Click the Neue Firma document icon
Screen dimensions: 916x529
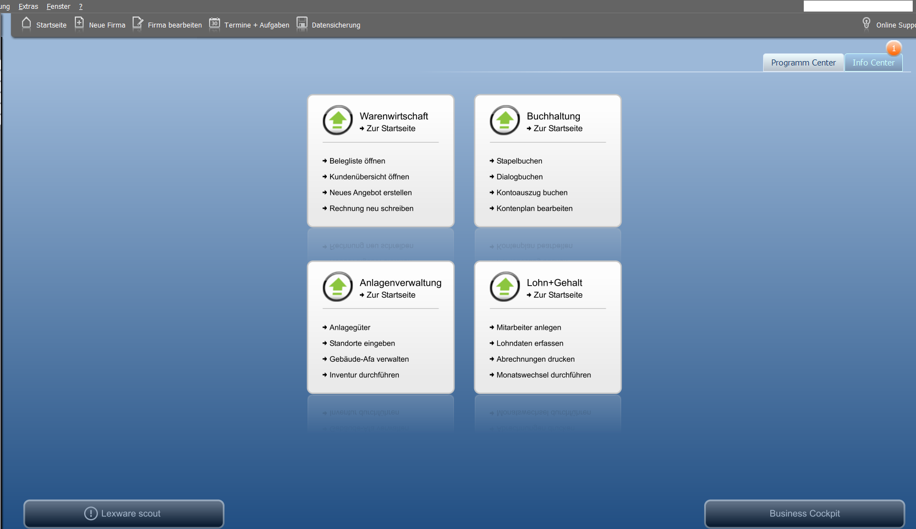(x=79, y=23)
